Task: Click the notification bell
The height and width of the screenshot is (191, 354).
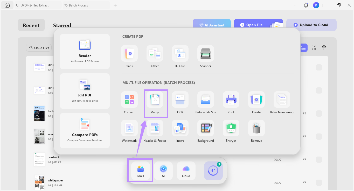Action: (306, 5)
